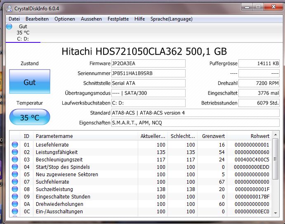Click status orb for ID 01 Lesefehlerrate
Image resolution: width=285 pixels, height=224 pixels.
(x=15, y=145)
